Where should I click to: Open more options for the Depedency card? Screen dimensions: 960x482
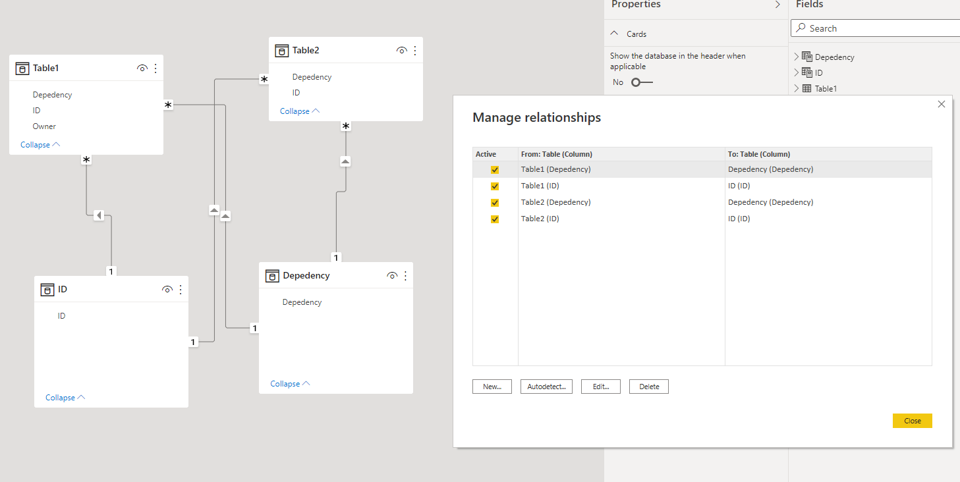[x=405, y=276]
